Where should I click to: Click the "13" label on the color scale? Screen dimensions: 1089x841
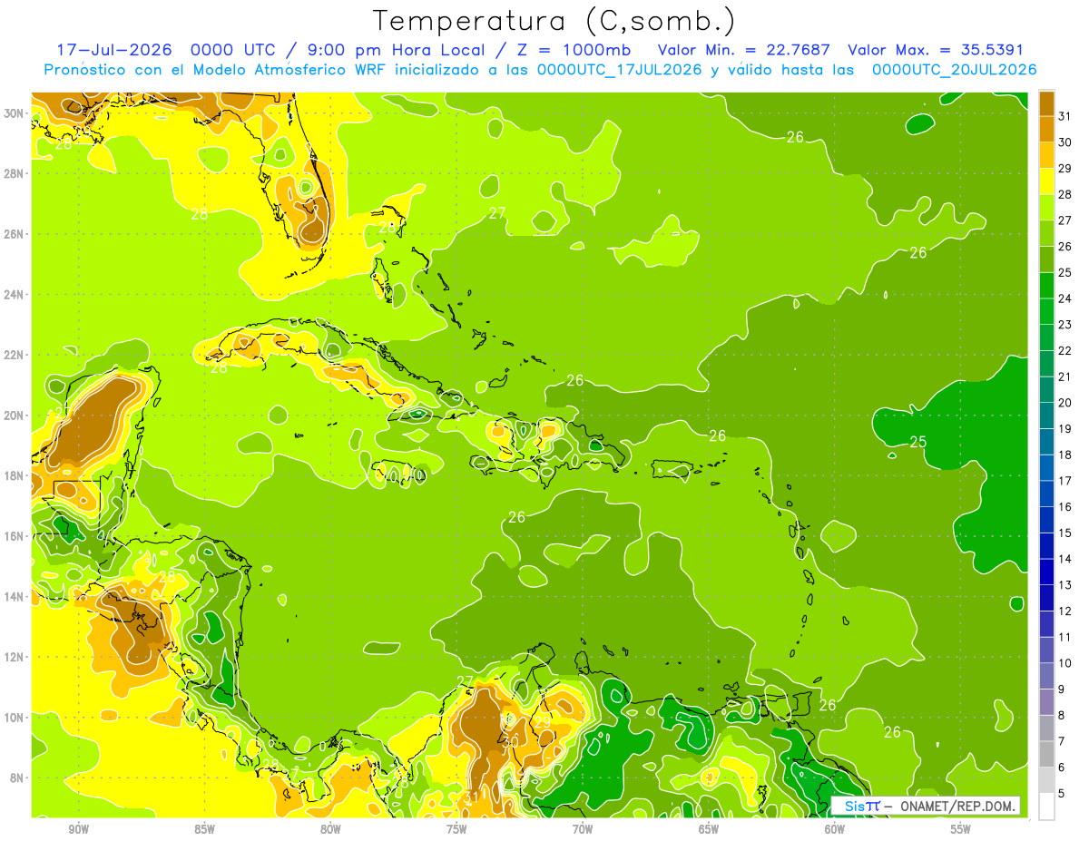coord(1064,585)
